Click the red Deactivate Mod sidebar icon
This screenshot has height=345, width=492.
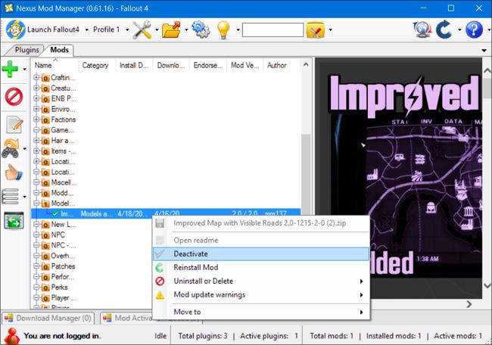pyautogui.click(x=14, y=97)
